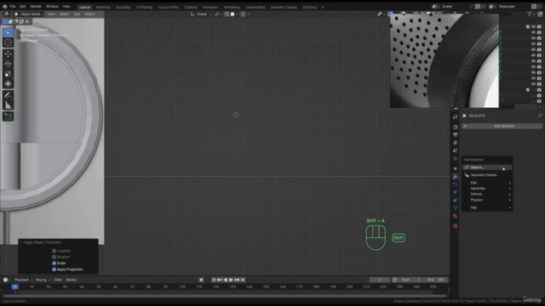545x306 pixels.
Task: Open the Render properties tab
Action: tap(456, 127)
